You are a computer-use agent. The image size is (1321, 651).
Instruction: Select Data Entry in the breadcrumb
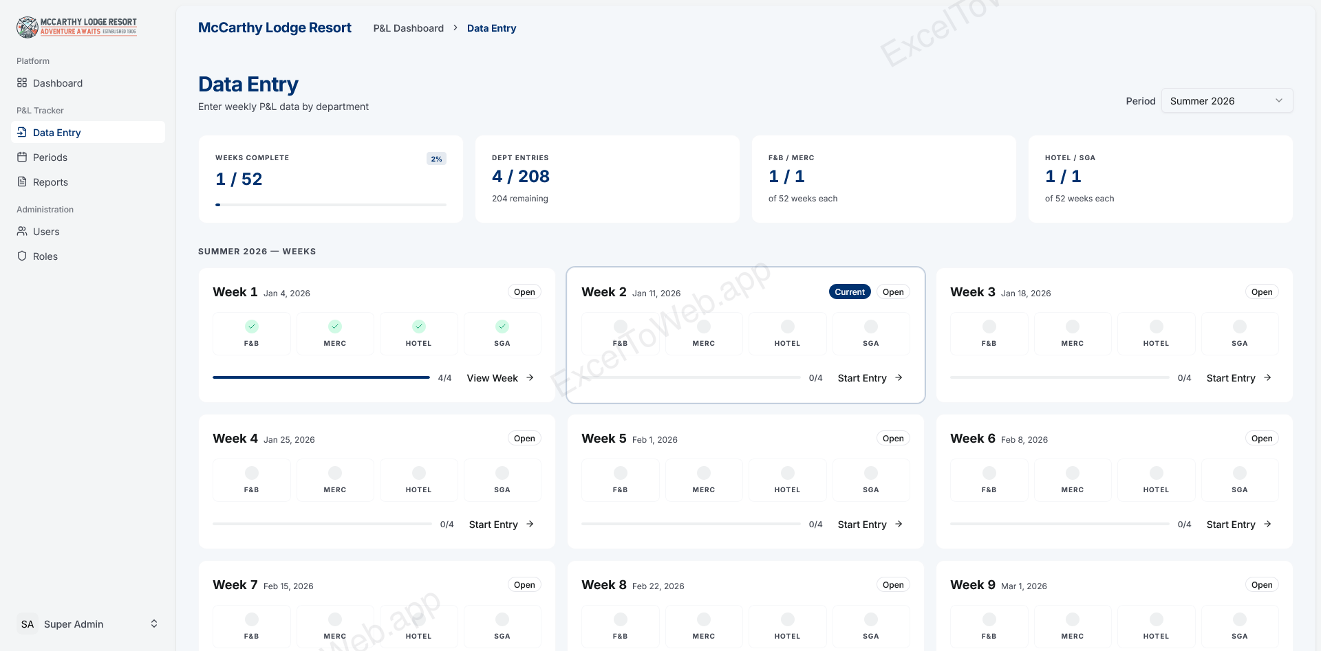[491, 28]
